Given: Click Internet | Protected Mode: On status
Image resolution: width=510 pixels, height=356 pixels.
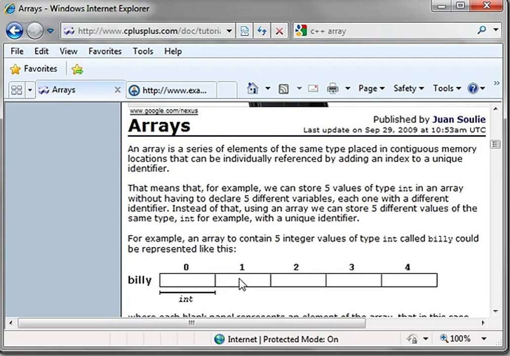Looking at the screenshot, I should click(283, 339).
